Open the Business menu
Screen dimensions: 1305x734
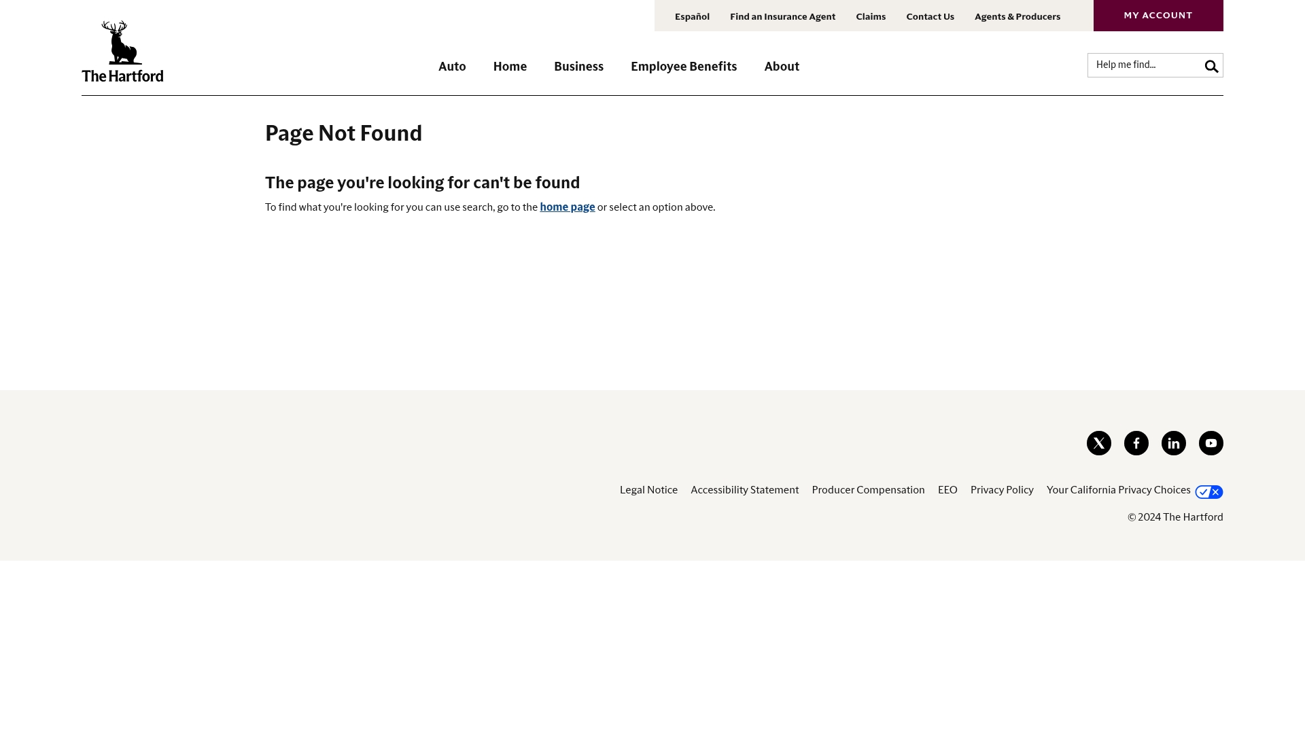coord(578,66)
